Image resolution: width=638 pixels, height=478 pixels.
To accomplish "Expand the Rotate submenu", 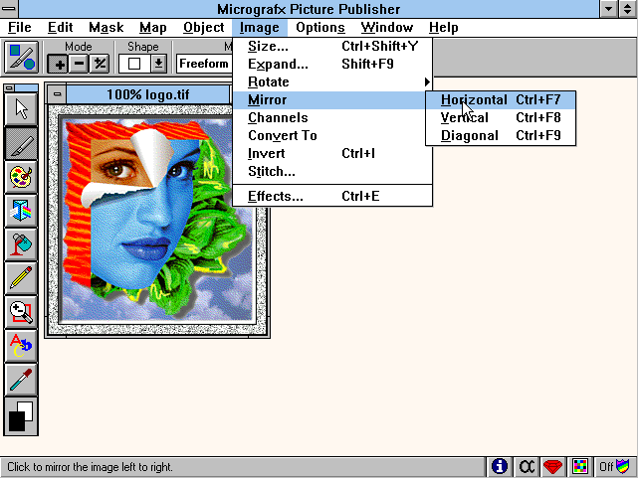I will coord(332,82).
